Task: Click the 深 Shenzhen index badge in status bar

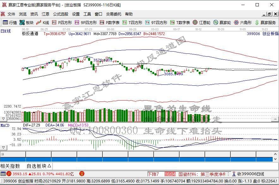Action: pyautogui.click(x=82, y=174)
